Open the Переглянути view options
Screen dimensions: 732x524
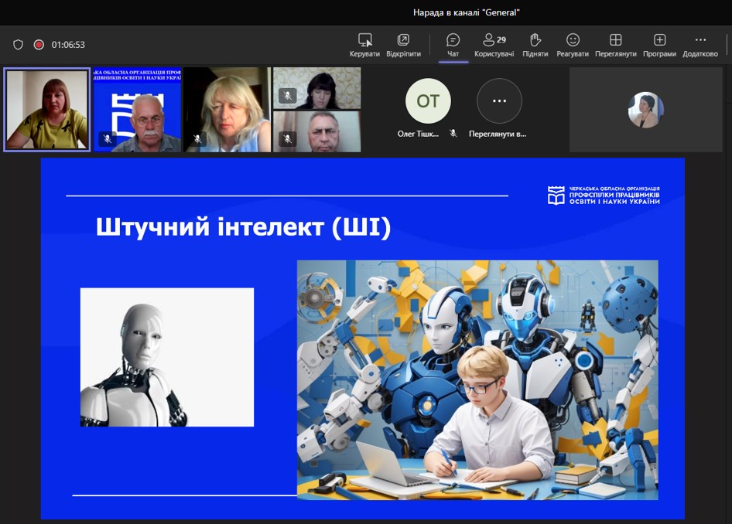point(615,40)
